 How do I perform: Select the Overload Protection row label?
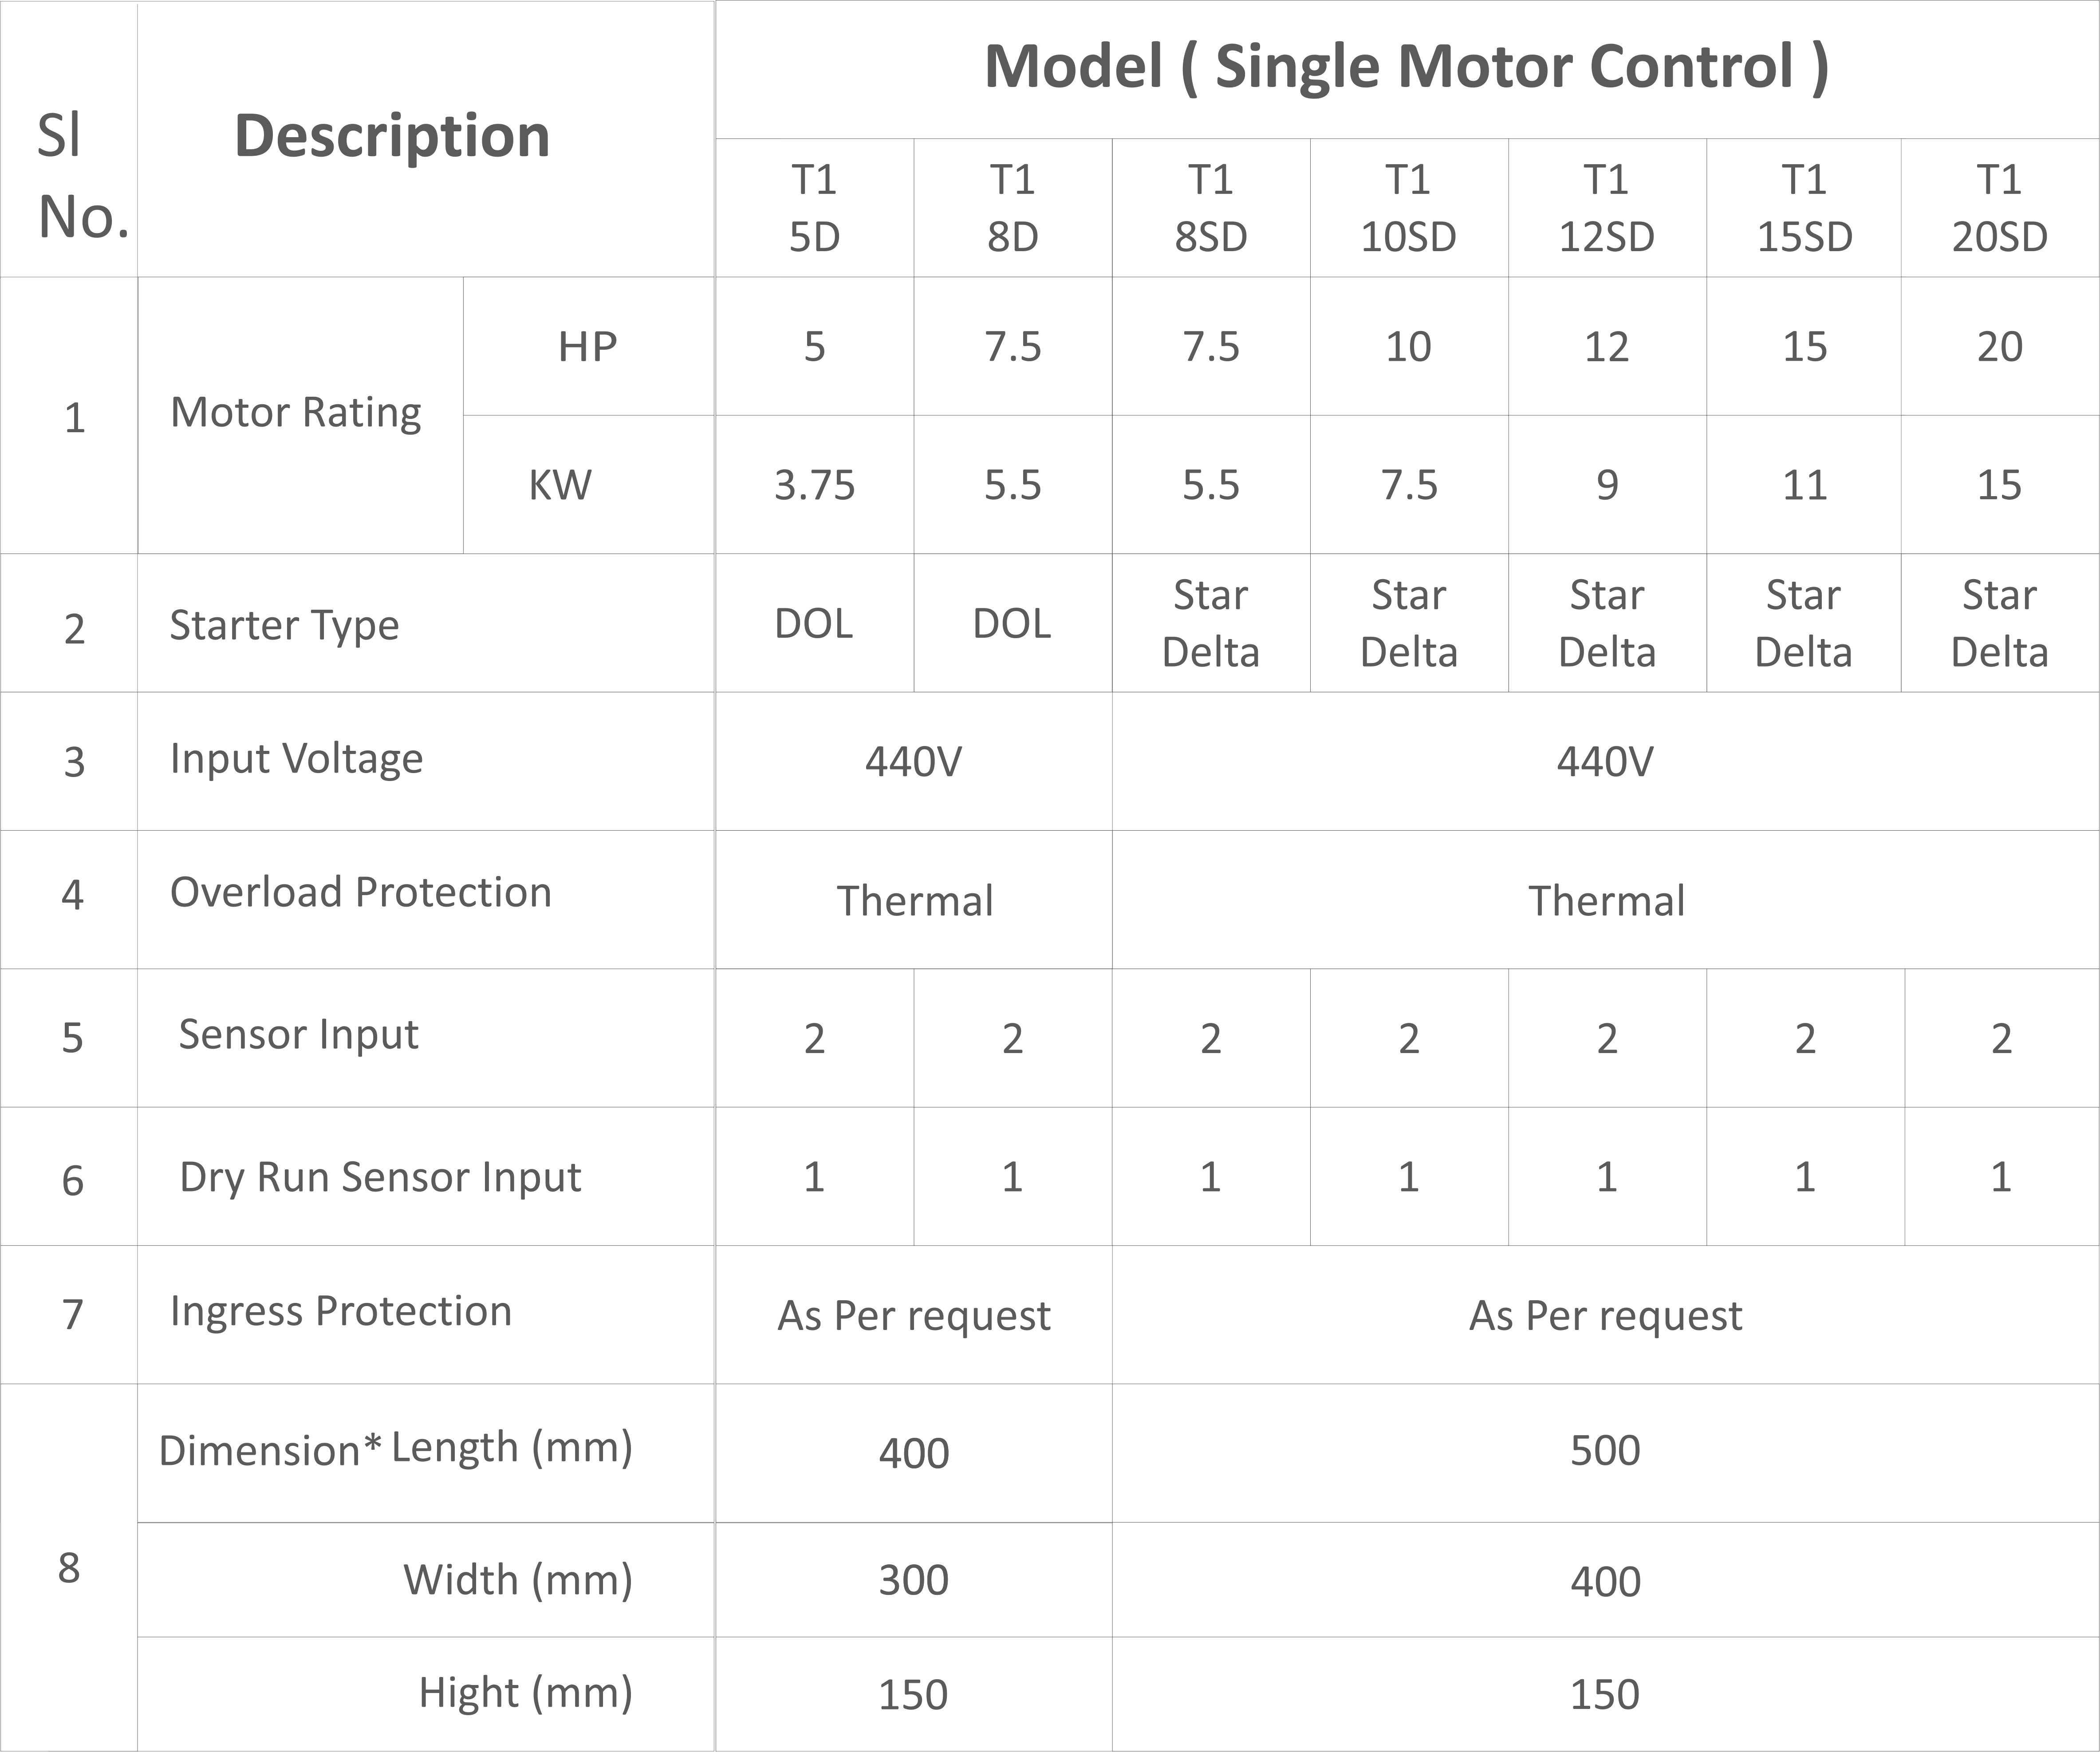click(360, 892)
